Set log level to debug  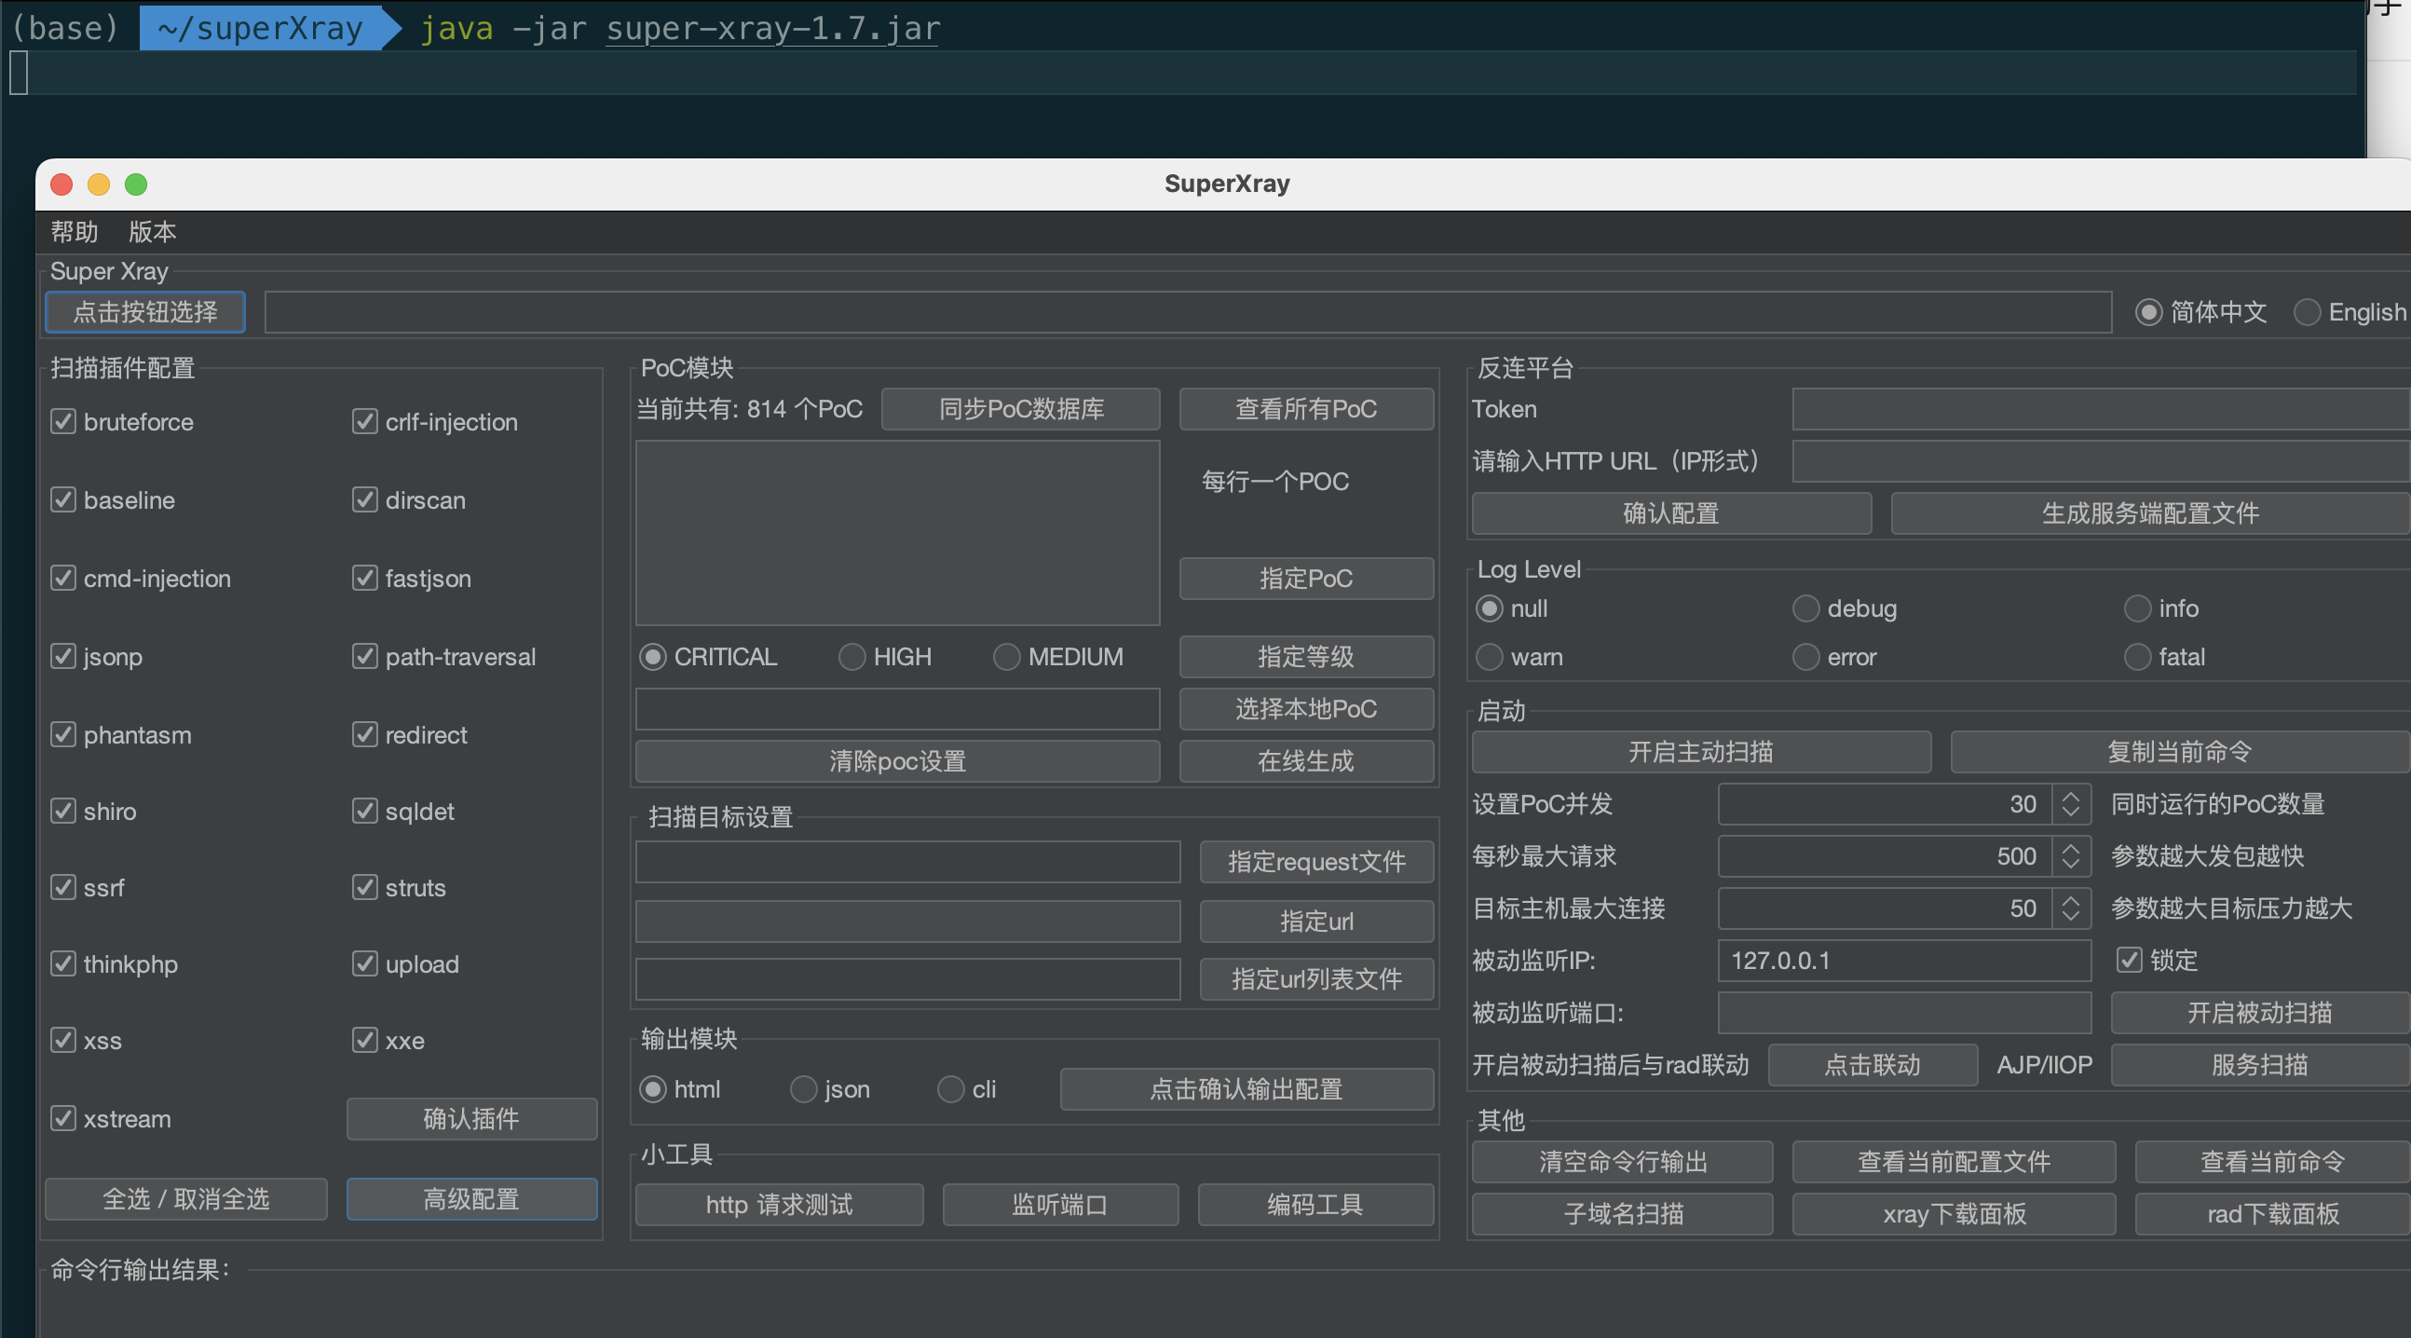1805,608
